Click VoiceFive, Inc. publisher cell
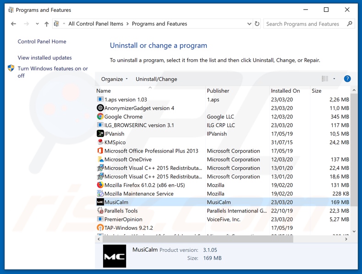362x274 pixels. point(224,219)
